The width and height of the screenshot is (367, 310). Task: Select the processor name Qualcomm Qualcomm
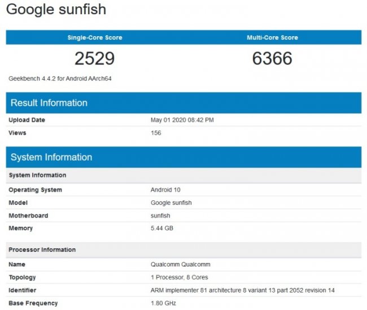pos(177,264)
